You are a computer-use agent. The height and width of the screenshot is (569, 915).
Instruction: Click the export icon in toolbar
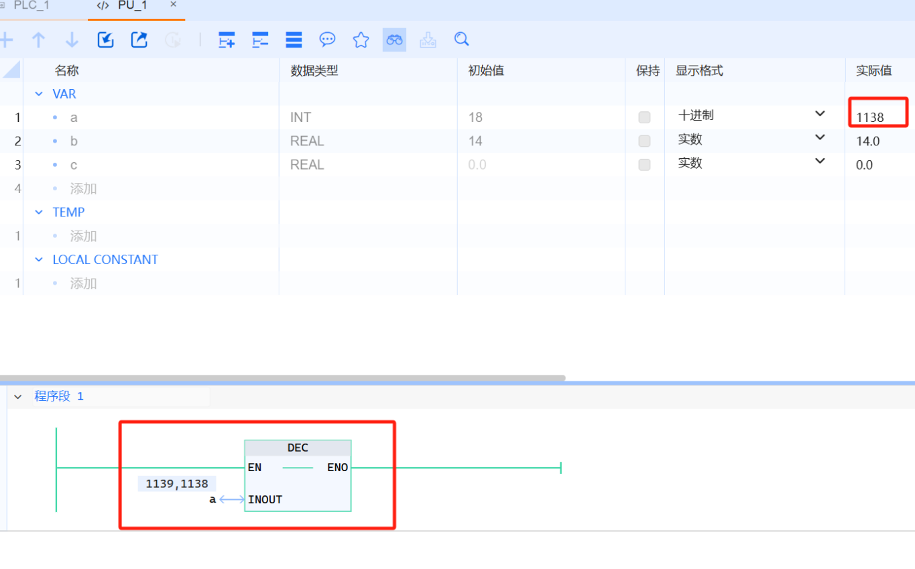pos(139,40)
